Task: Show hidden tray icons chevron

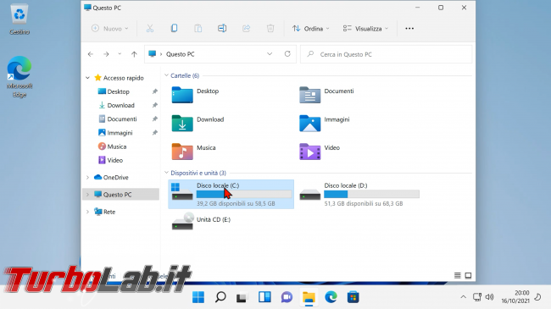Action: tap(463, 297)
